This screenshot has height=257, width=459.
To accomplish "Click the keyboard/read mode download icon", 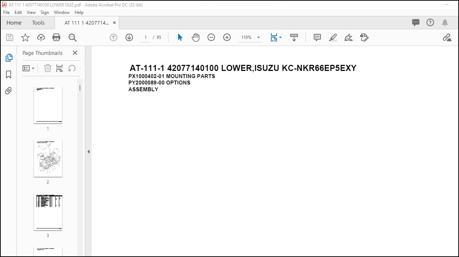I will click(294, 37).
